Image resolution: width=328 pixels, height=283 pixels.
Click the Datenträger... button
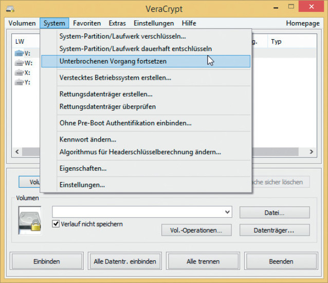(x=275, y=230)
